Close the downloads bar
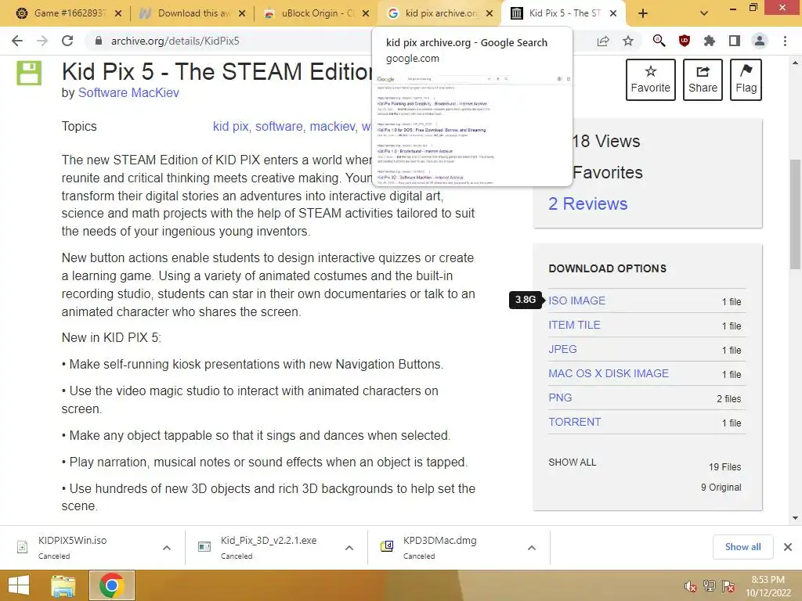Screen dimensions: 802x601 [x=788, y=547]
